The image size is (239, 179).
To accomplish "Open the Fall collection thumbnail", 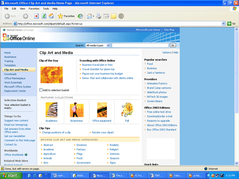I will coord(127,110).
